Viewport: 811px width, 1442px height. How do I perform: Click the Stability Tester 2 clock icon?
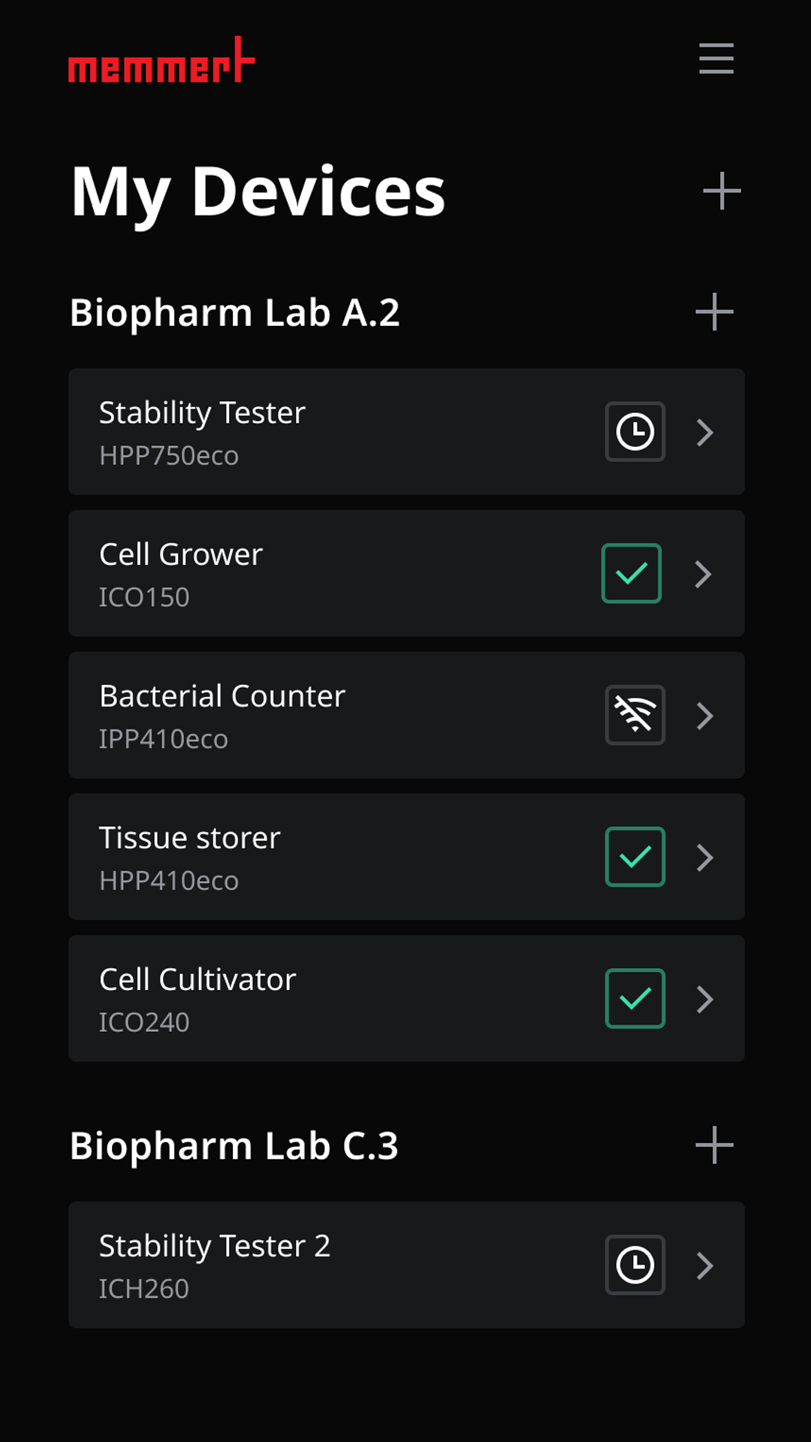tap(635, 1265)
